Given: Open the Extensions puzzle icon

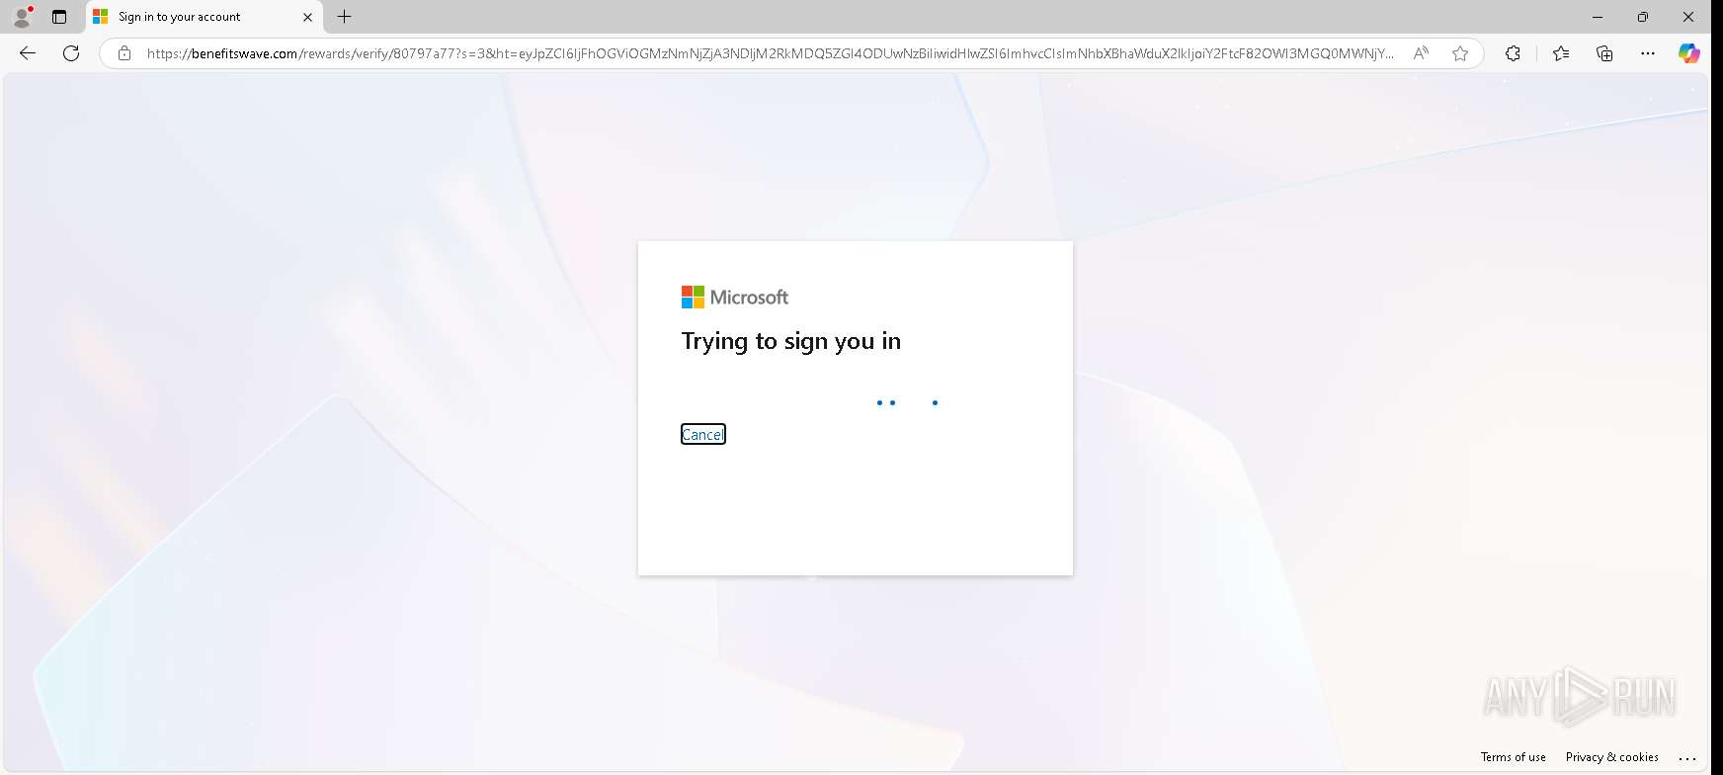Looking at the screenshot, I should click(1513, 53).
